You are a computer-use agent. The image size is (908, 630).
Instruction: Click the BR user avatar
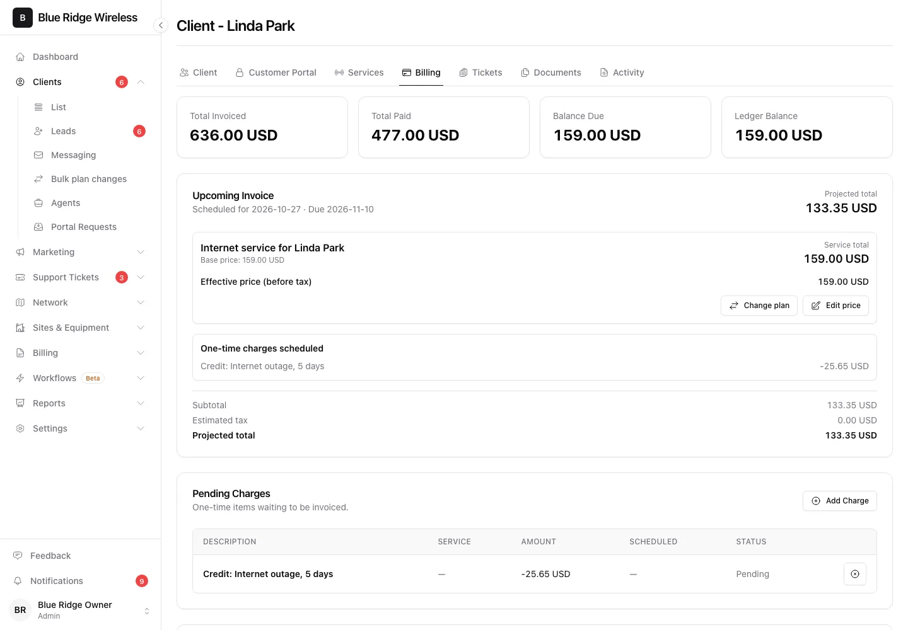click(x=20, y=610)
